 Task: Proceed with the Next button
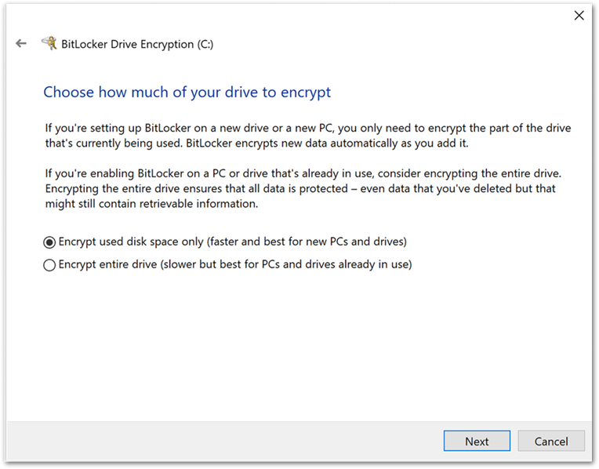coord(477,441)
